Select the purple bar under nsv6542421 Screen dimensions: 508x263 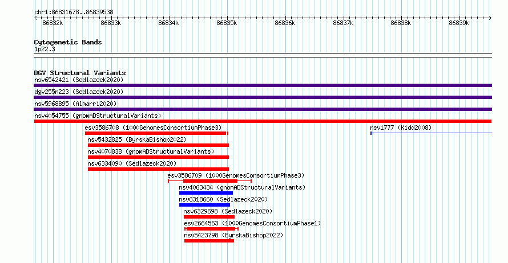coord(263,85)
